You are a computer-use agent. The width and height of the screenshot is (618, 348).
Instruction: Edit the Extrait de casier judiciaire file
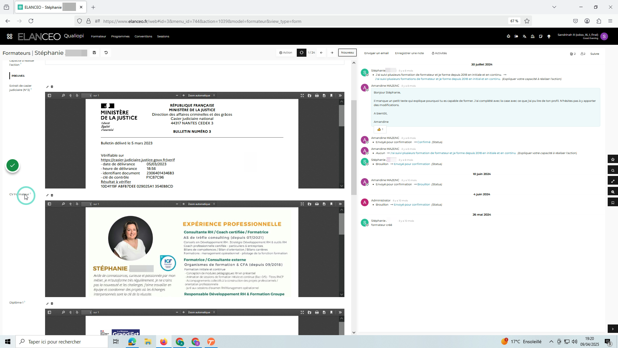(47, 87)
